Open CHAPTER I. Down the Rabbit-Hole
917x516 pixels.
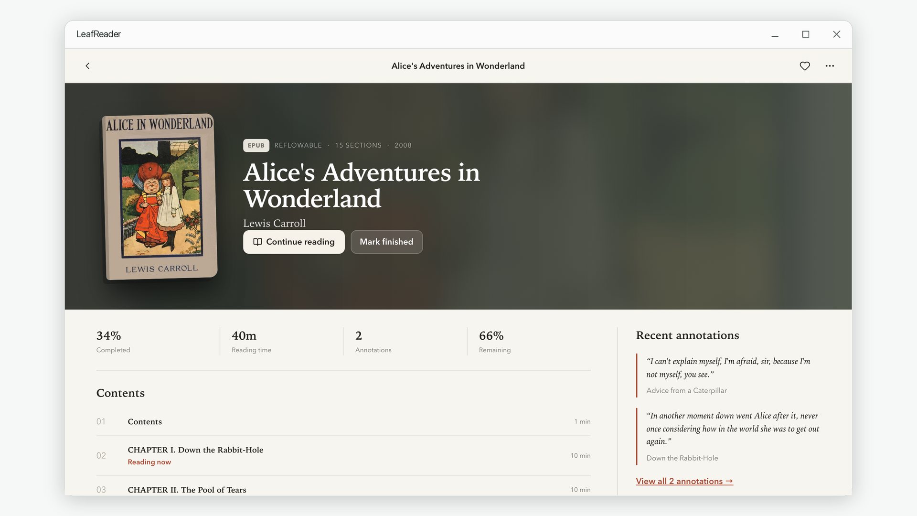[343, 456]
